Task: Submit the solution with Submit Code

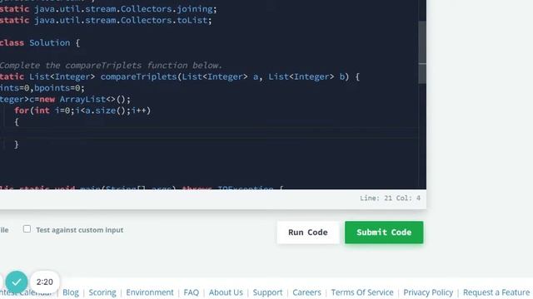Action: [x=384, y=233]
